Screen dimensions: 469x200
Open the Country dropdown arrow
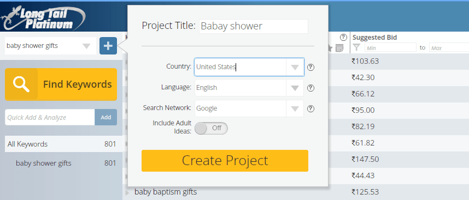tap(295, 67)
